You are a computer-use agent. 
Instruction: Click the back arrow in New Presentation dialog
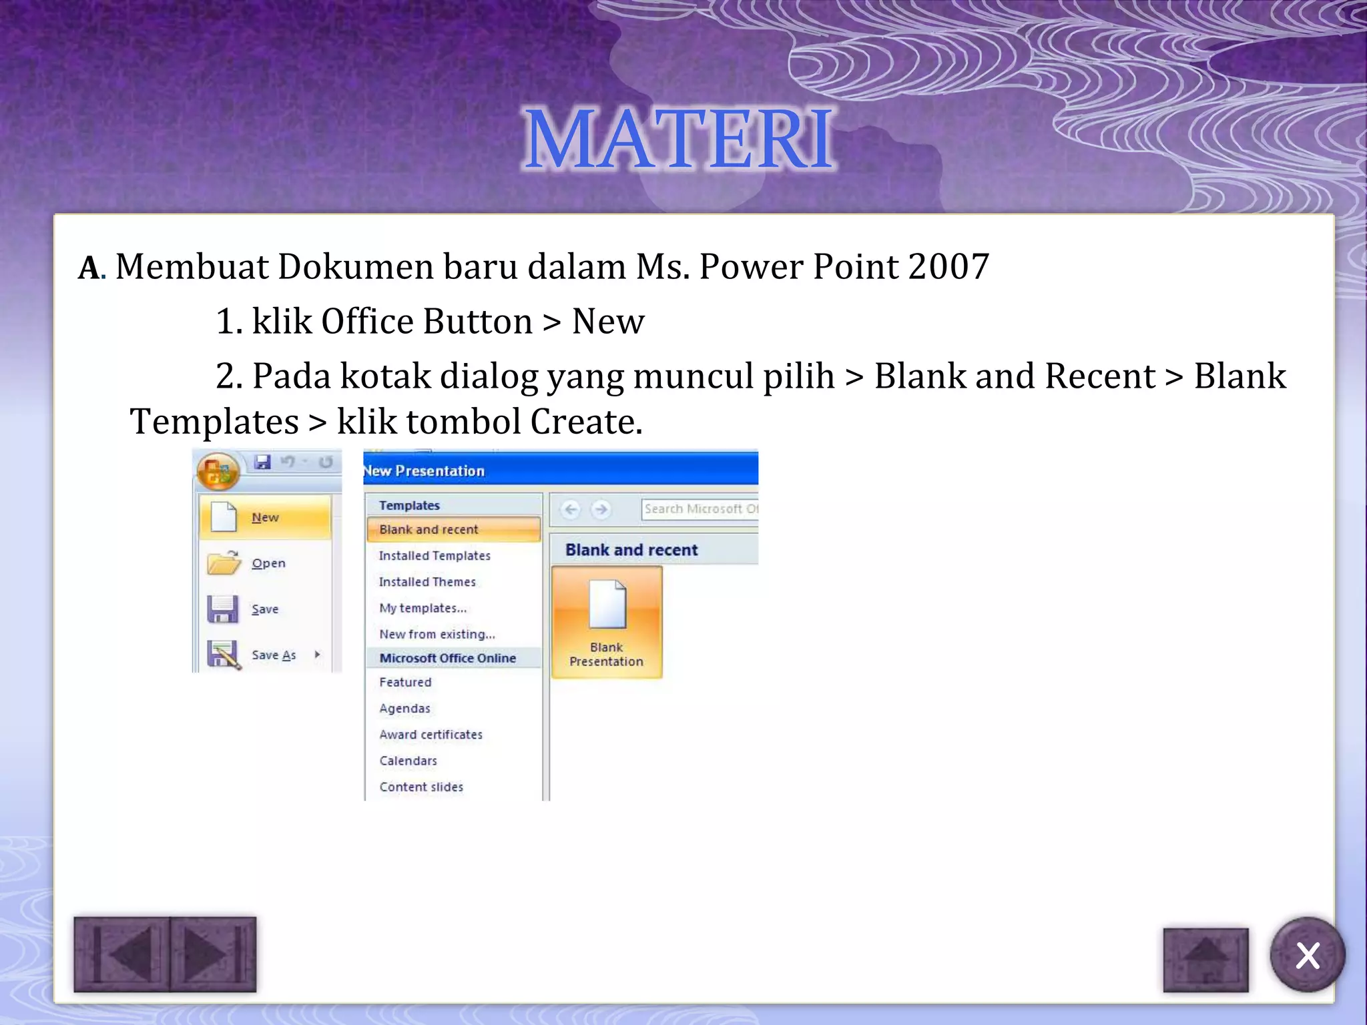(x=571, y=510)
